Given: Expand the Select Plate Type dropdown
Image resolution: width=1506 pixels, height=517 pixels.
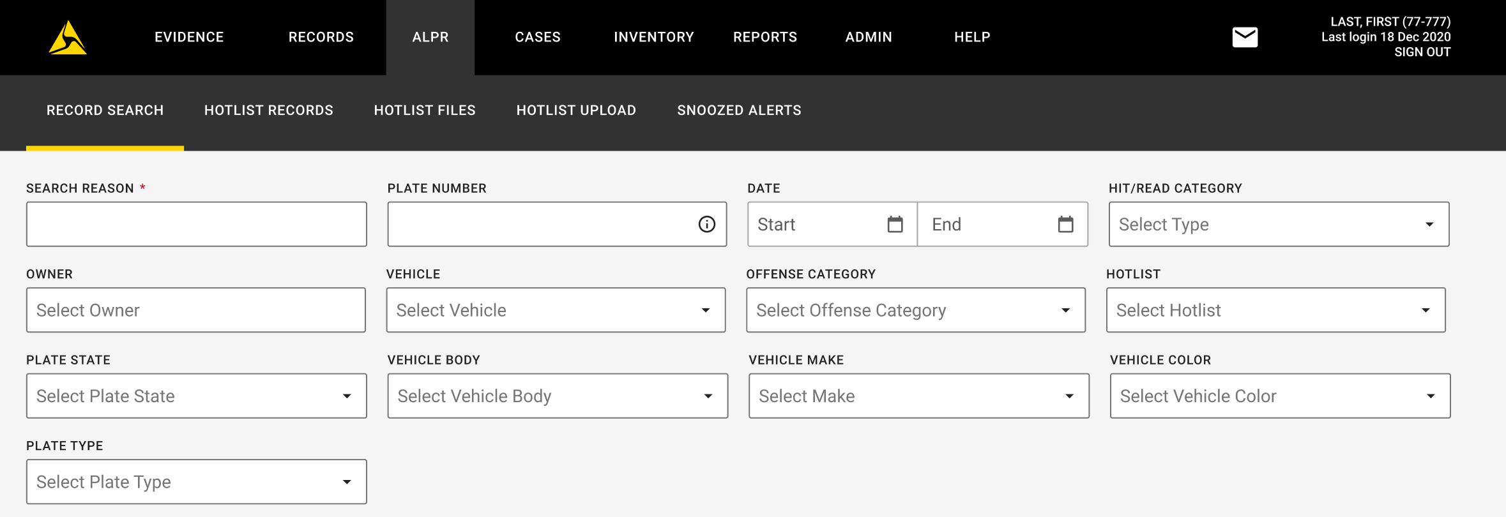Looking at the screenshot, I should click(196, 482).
